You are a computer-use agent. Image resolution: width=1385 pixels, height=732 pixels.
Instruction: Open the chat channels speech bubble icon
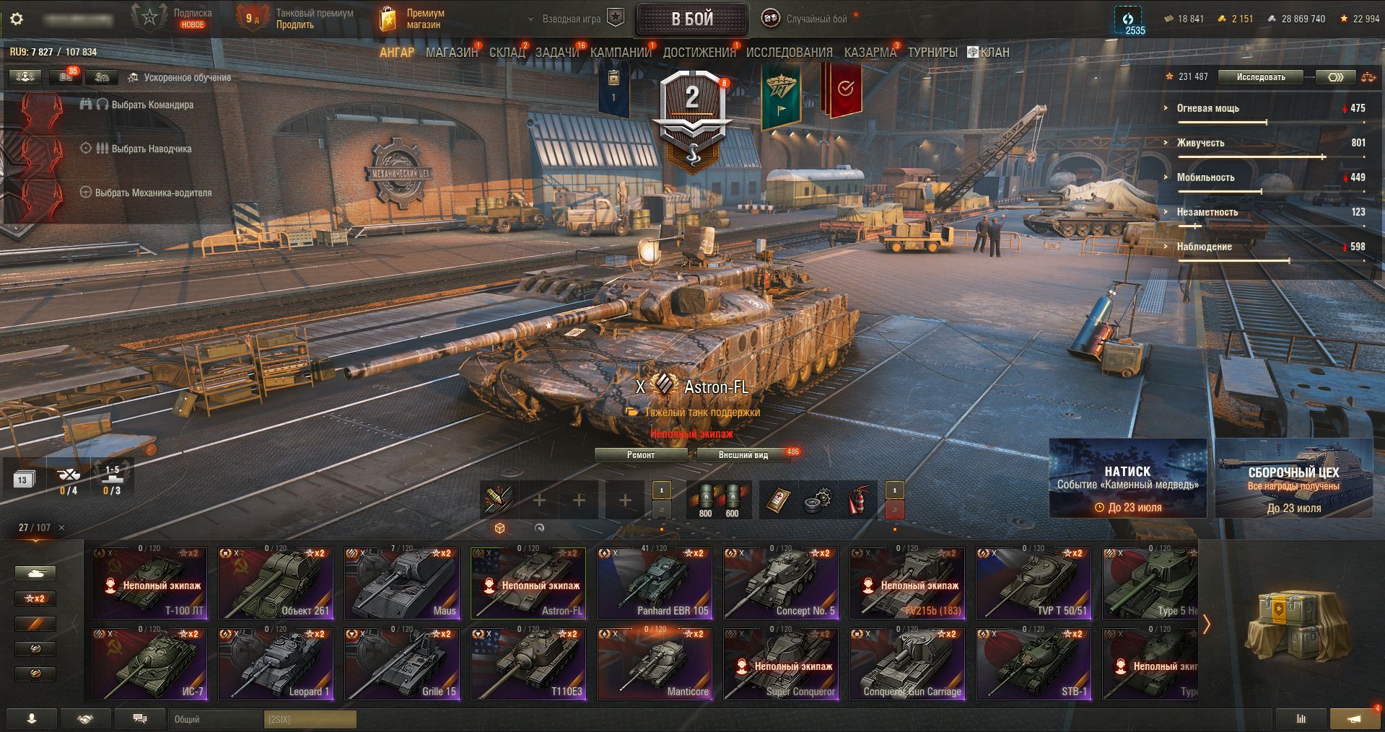pos(140,719)
